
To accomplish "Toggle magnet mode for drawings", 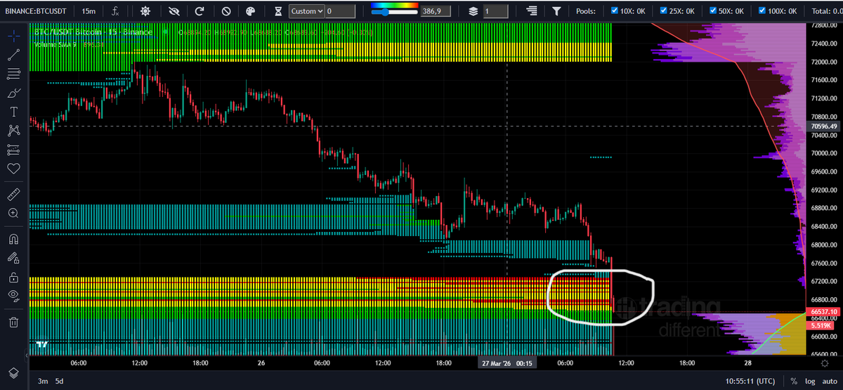I will tap(13, 239).
